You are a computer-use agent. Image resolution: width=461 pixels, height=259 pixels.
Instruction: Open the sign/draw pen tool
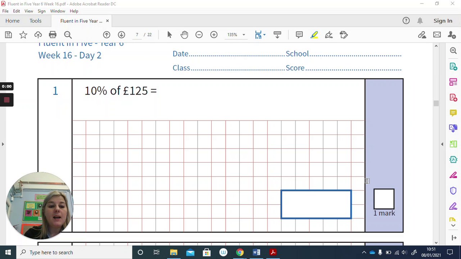(x=329, y=35)
